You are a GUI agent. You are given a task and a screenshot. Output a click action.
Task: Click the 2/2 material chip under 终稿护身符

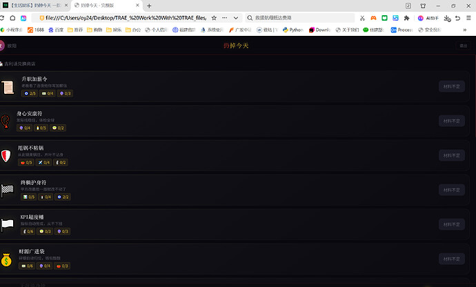click(x=63, y=197)
